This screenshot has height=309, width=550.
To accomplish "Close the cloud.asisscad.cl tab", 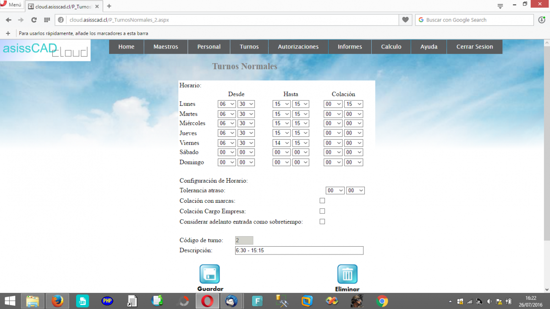I will click(x=98, y=7).
